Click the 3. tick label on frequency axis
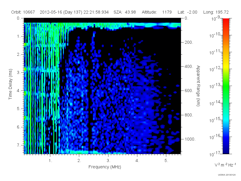Image resolution: width=241 pixels, height=181 pixels. point(108,161)
